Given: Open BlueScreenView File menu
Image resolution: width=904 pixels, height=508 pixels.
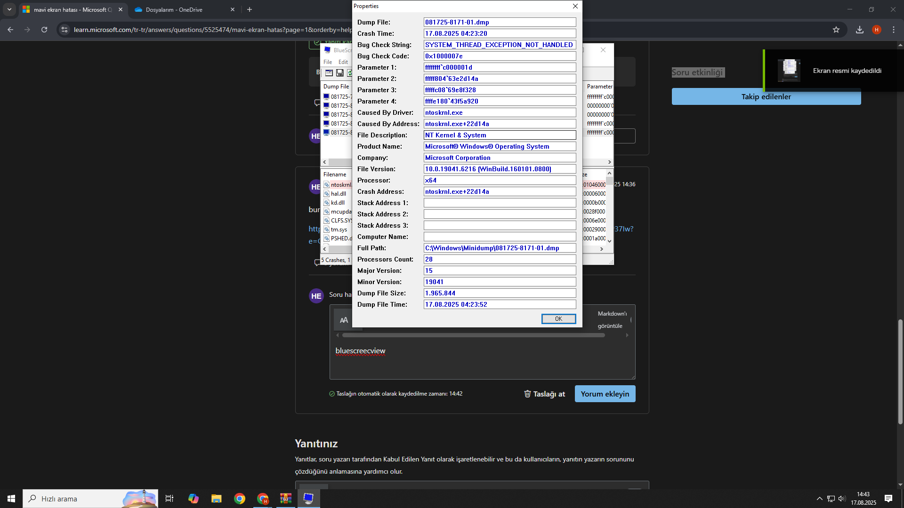Looking at the screenshot, I should coord(328,62).
